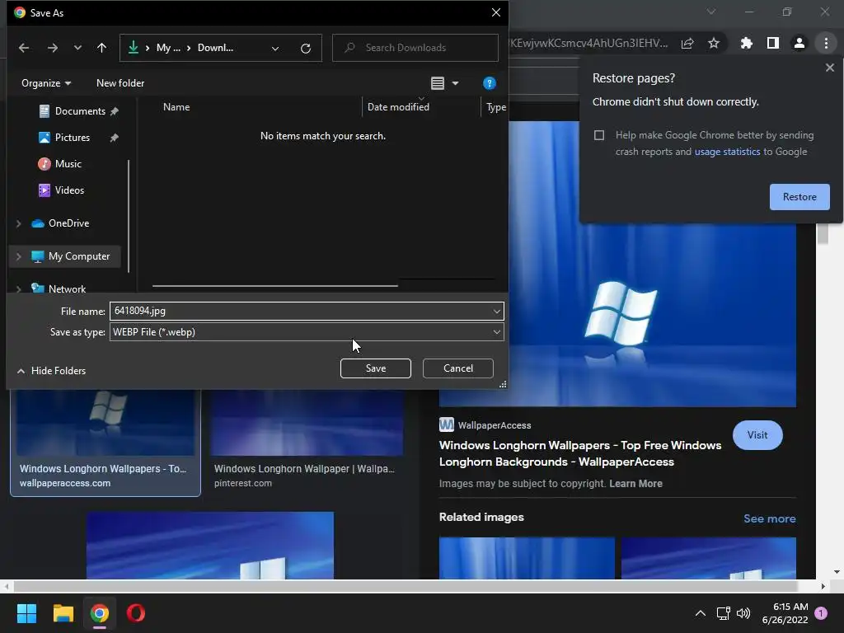Viewport: 844px width, 633px height.
Task: Open view options dropdown arrow
Action: point(455,83)
